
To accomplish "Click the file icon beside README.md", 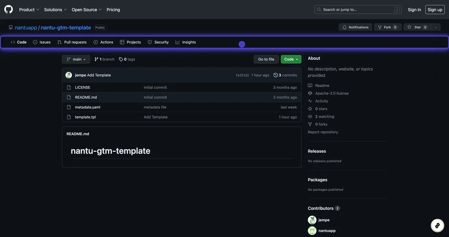I will (69, 97).
